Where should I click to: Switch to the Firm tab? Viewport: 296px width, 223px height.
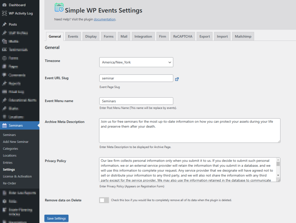coord(162,36)
